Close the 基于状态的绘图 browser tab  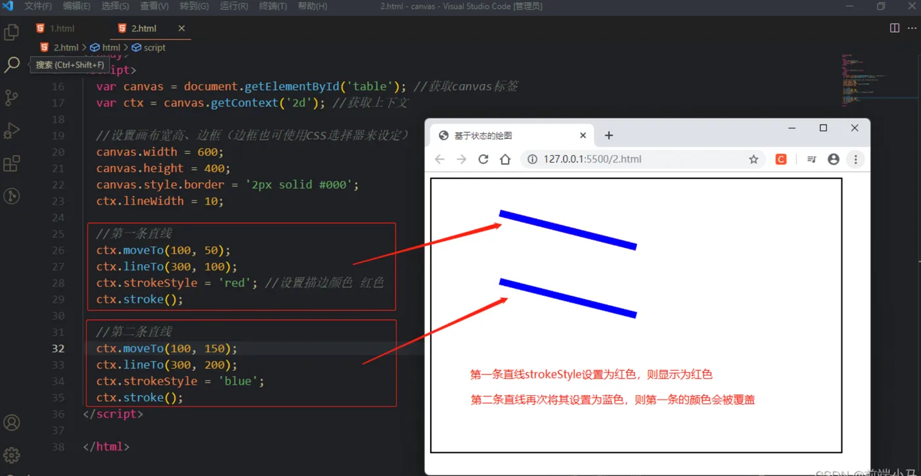583,135
